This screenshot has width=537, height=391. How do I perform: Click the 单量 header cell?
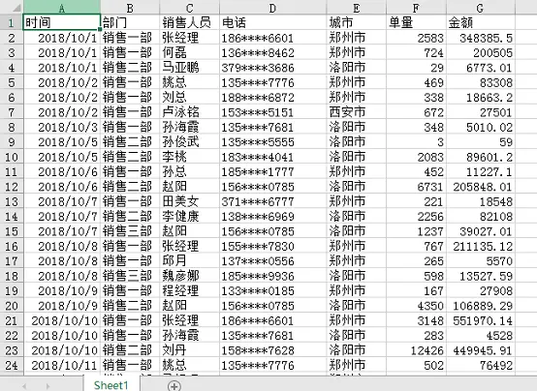[417, 22]
